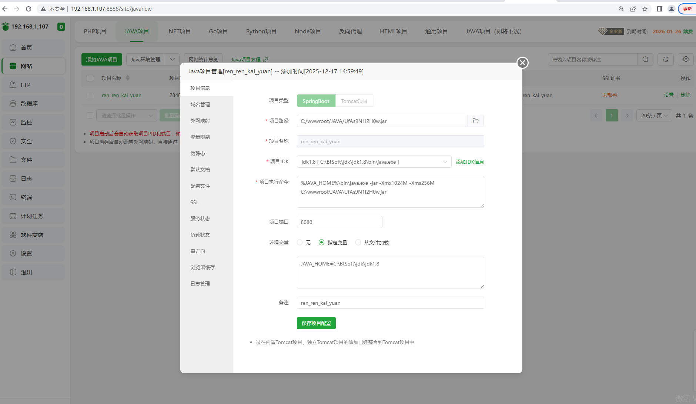Reload the page with browser refresh icon
Screen dimensions: 696x404
tap(29, 9)
